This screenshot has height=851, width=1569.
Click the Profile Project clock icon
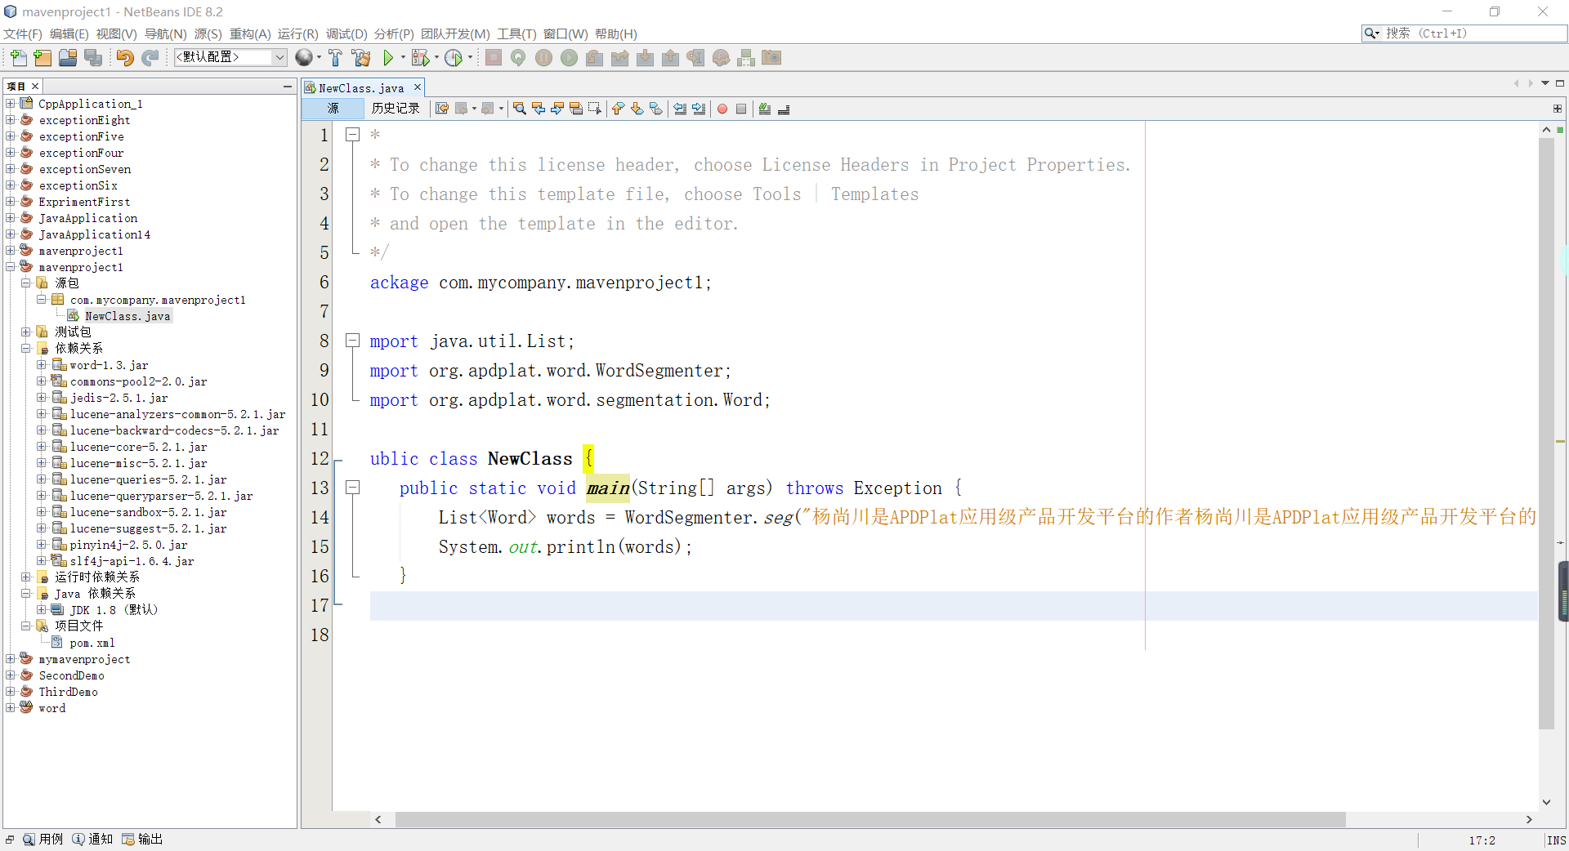(454, 57)
